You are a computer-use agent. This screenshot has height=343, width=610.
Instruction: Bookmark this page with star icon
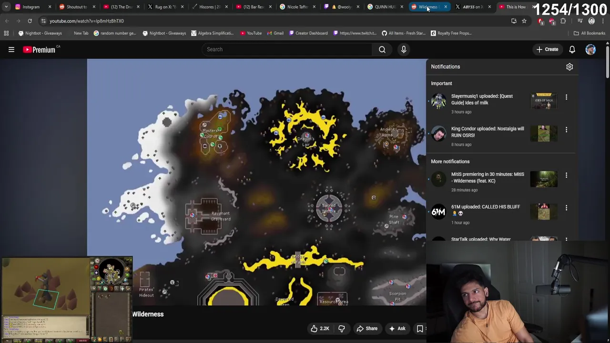(524, 21)
